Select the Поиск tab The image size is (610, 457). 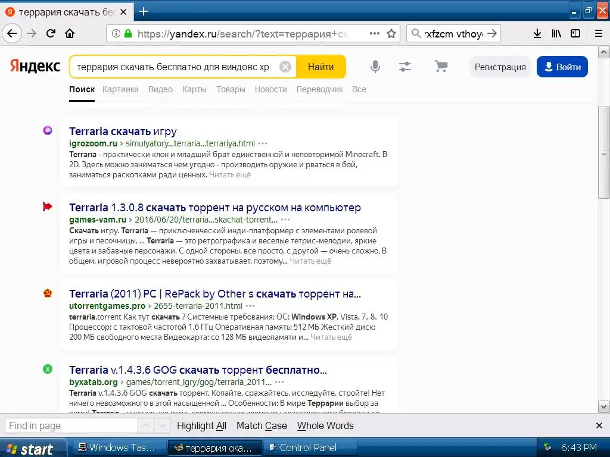tap(82, 89)
